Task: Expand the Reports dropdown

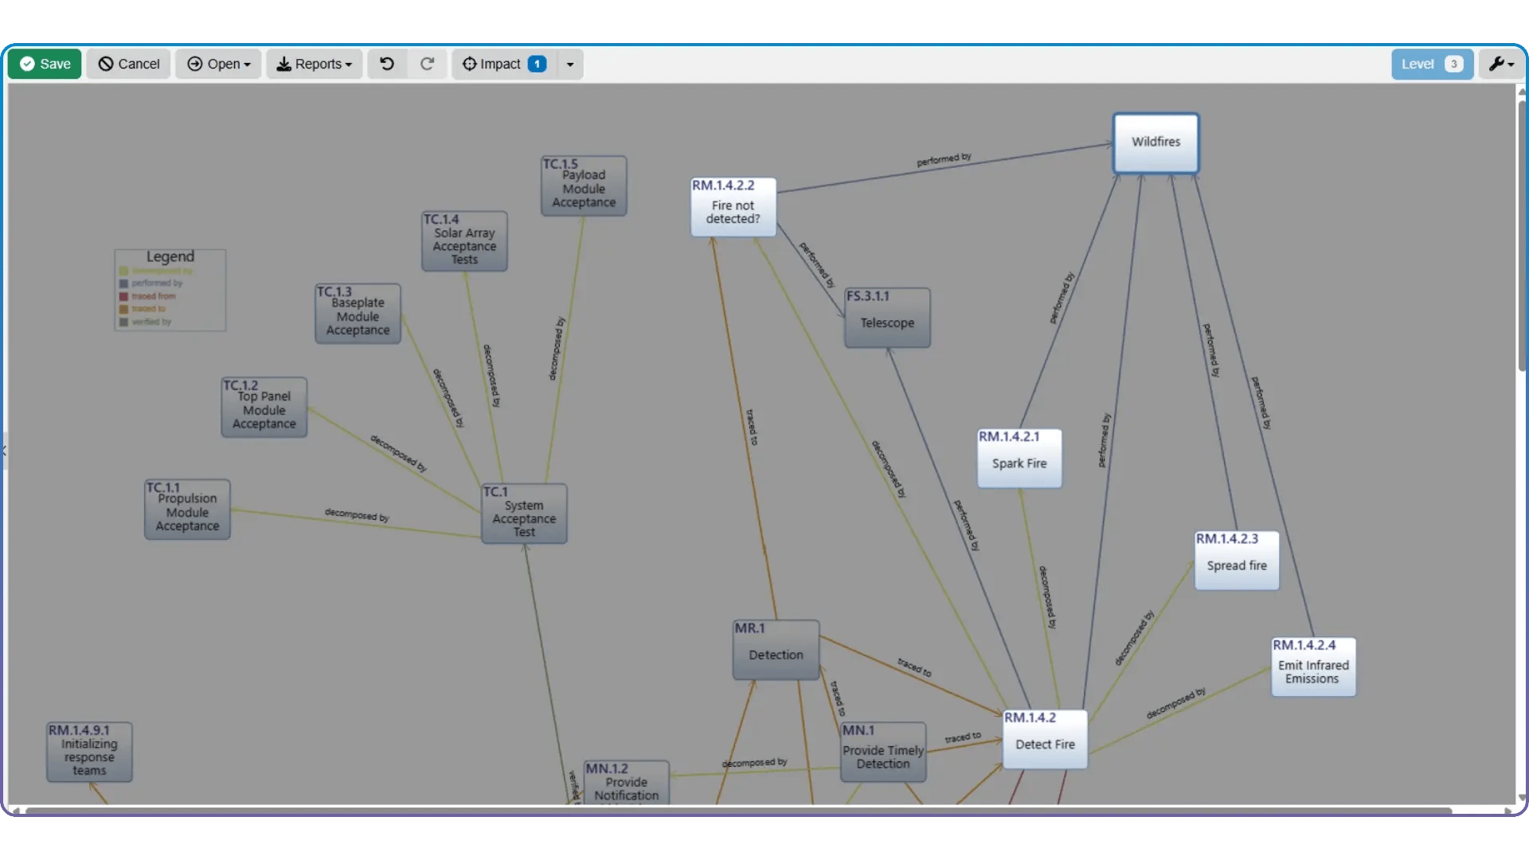Action: point(314,64)
